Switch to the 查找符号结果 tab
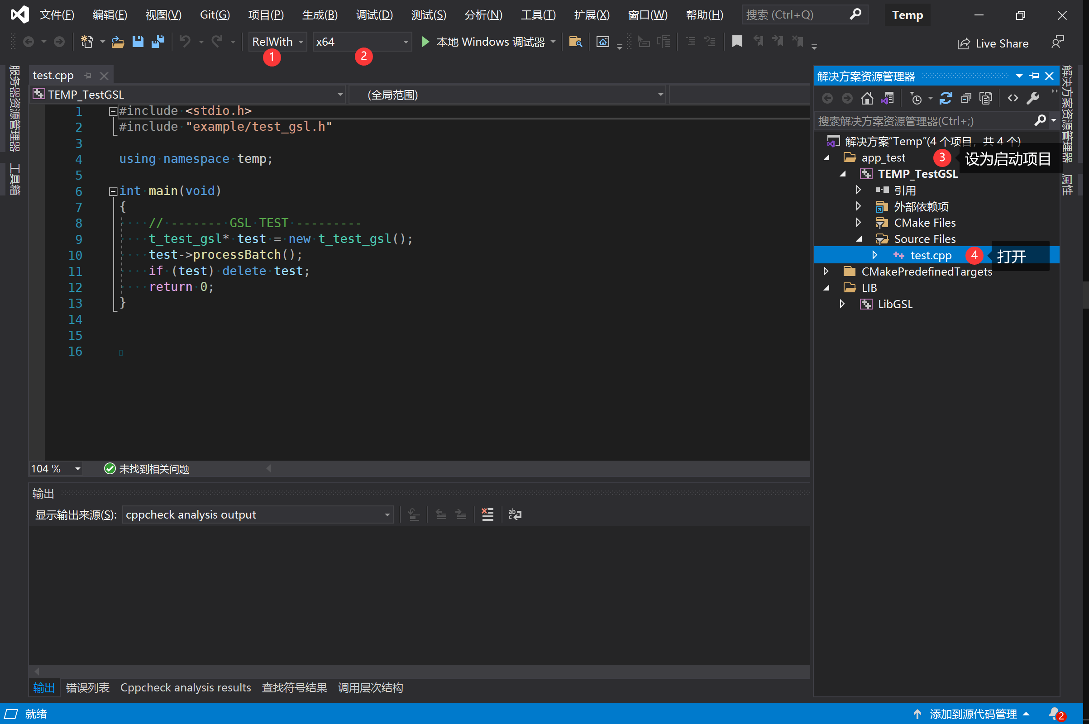This screenshot has width=1089, height=724. click(x=295, y=687)
